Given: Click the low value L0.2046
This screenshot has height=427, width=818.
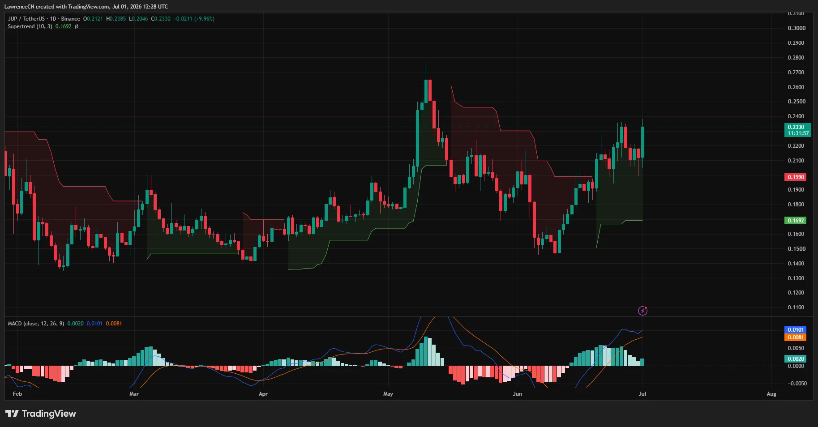Looking at the screenshot, I should point(138,19).
